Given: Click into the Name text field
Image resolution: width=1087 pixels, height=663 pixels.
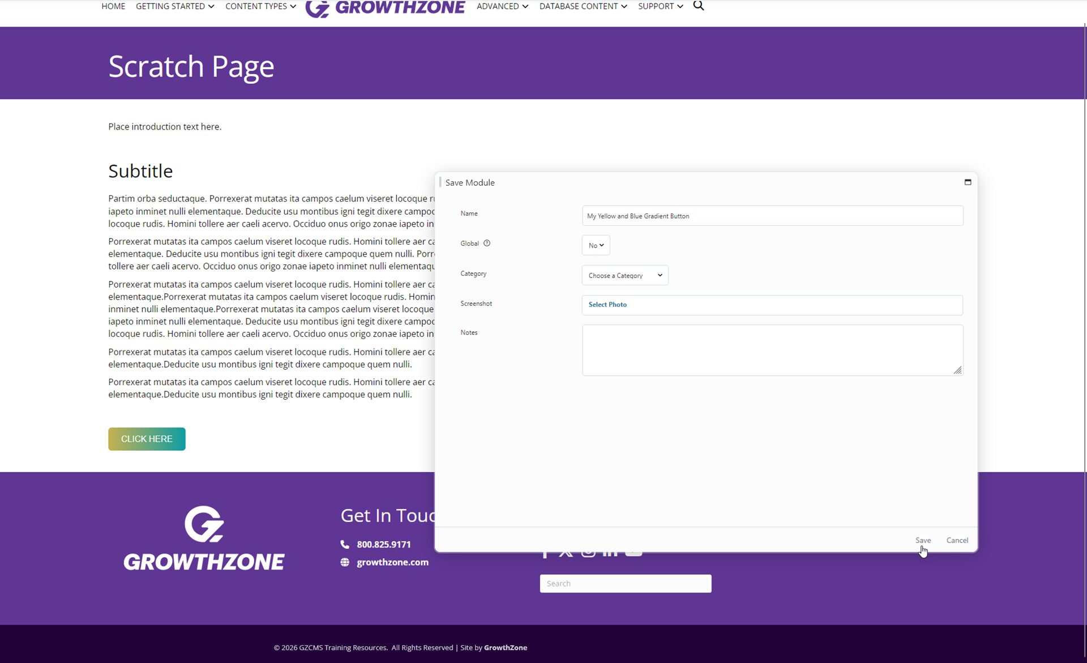Looking at the screenshot, I should 772,216.
